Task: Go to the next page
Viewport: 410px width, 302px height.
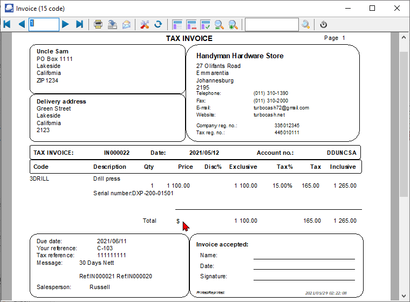Action: click(x=65, y=24)
